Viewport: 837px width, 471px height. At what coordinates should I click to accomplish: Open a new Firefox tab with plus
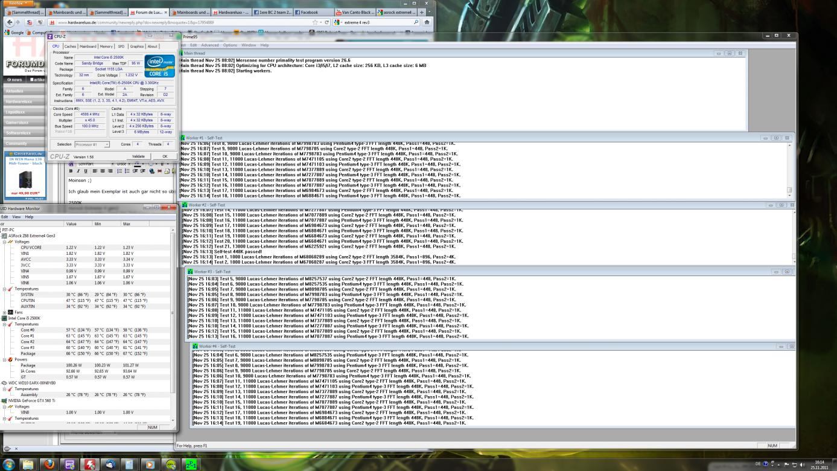coord(421,12)
